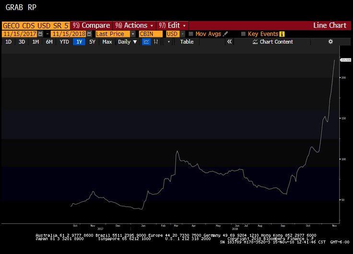The image size is (353, 254).
Task: Open the Last Price field dropdown
Action: (x=133, y=34)
